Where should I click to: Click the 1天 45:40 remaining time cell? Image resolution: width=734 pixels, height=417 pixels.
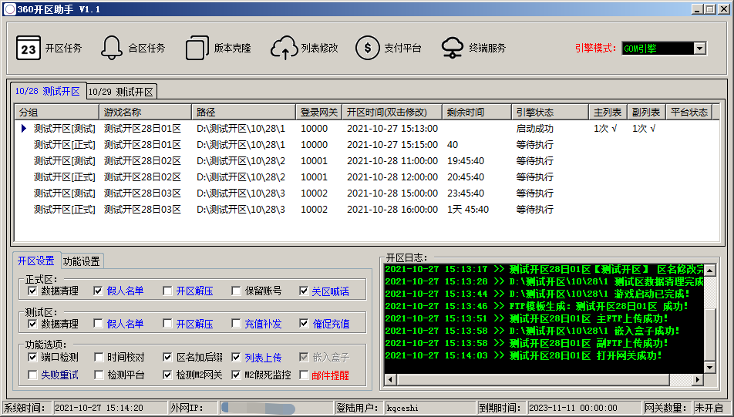[468, 209]
